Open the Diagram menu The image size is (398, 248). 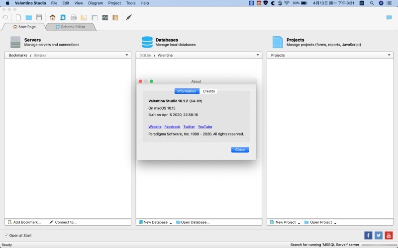(x=96, y=3)
